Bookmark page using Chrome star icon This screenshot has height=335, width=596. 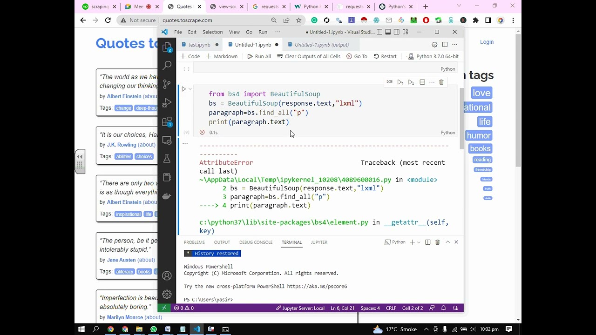[x=298, y=20]
